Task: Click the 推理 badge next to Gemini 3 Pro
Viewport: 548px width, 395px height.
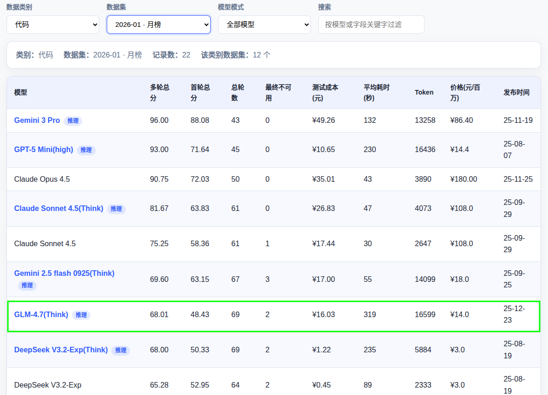Action: tap(73, 121)
